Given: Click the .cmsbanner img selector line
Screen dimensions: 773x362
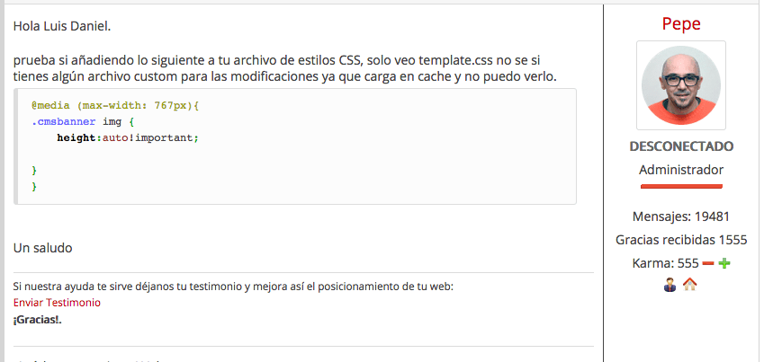Looking at the screenshot, I should point(83,121).
